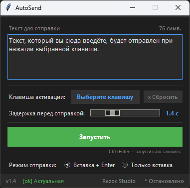Click the 'Rezoc Studio' label

pyautogui.click(x=119, y=181)
